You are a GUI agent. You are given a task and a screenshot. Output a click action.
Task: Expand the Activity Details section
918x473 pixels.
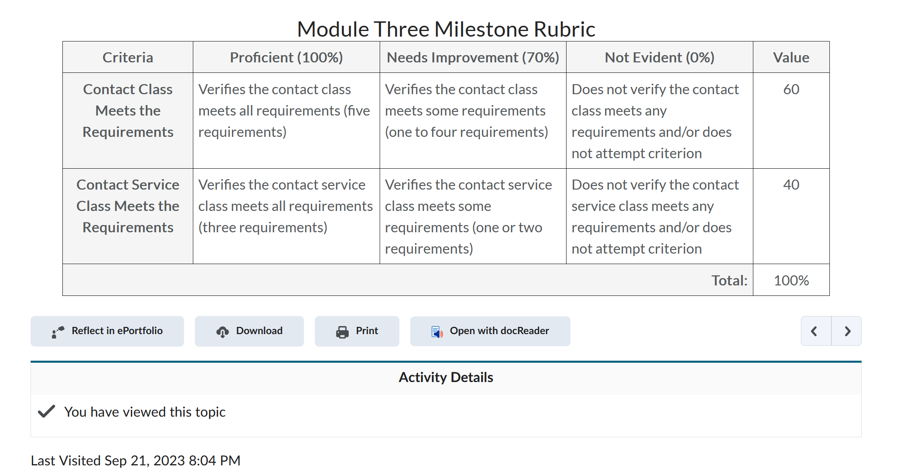point(445,377)
